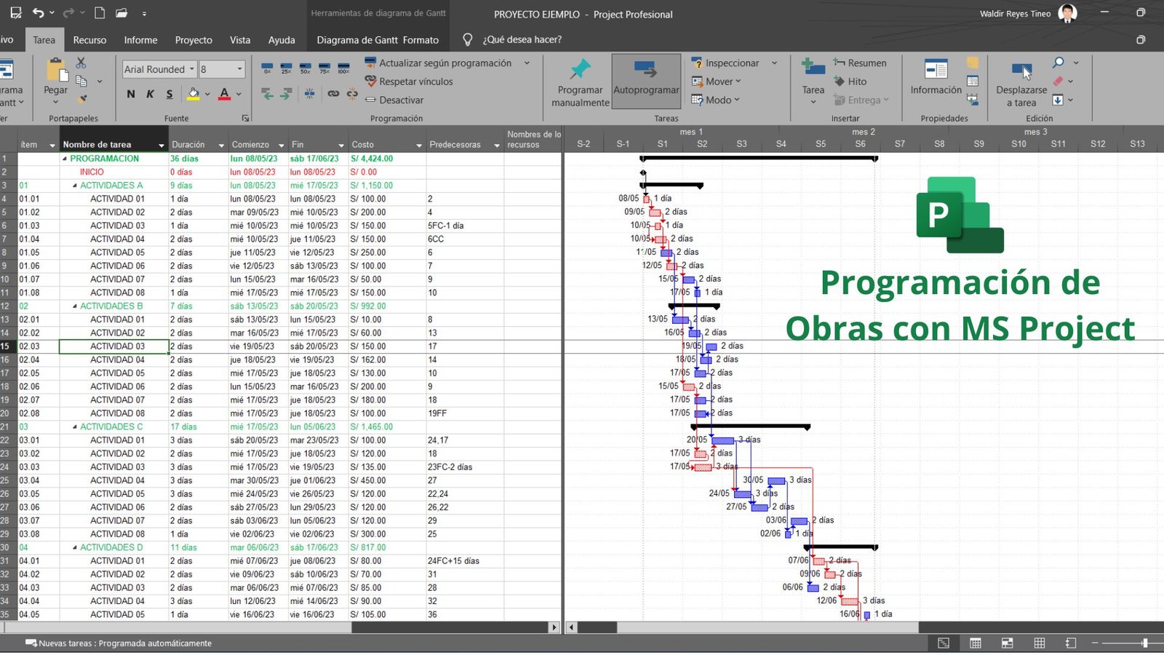
Task: Click Programar manualmente pin button
Action: click(580, 82)
